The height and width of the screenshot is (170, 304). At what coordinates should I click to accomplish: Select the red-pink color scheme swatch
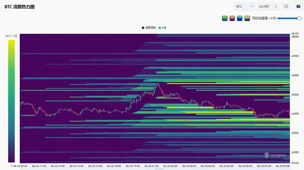click(232, 18)
